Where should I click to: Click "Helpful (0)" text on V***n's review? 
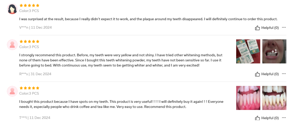coord(270,28)
